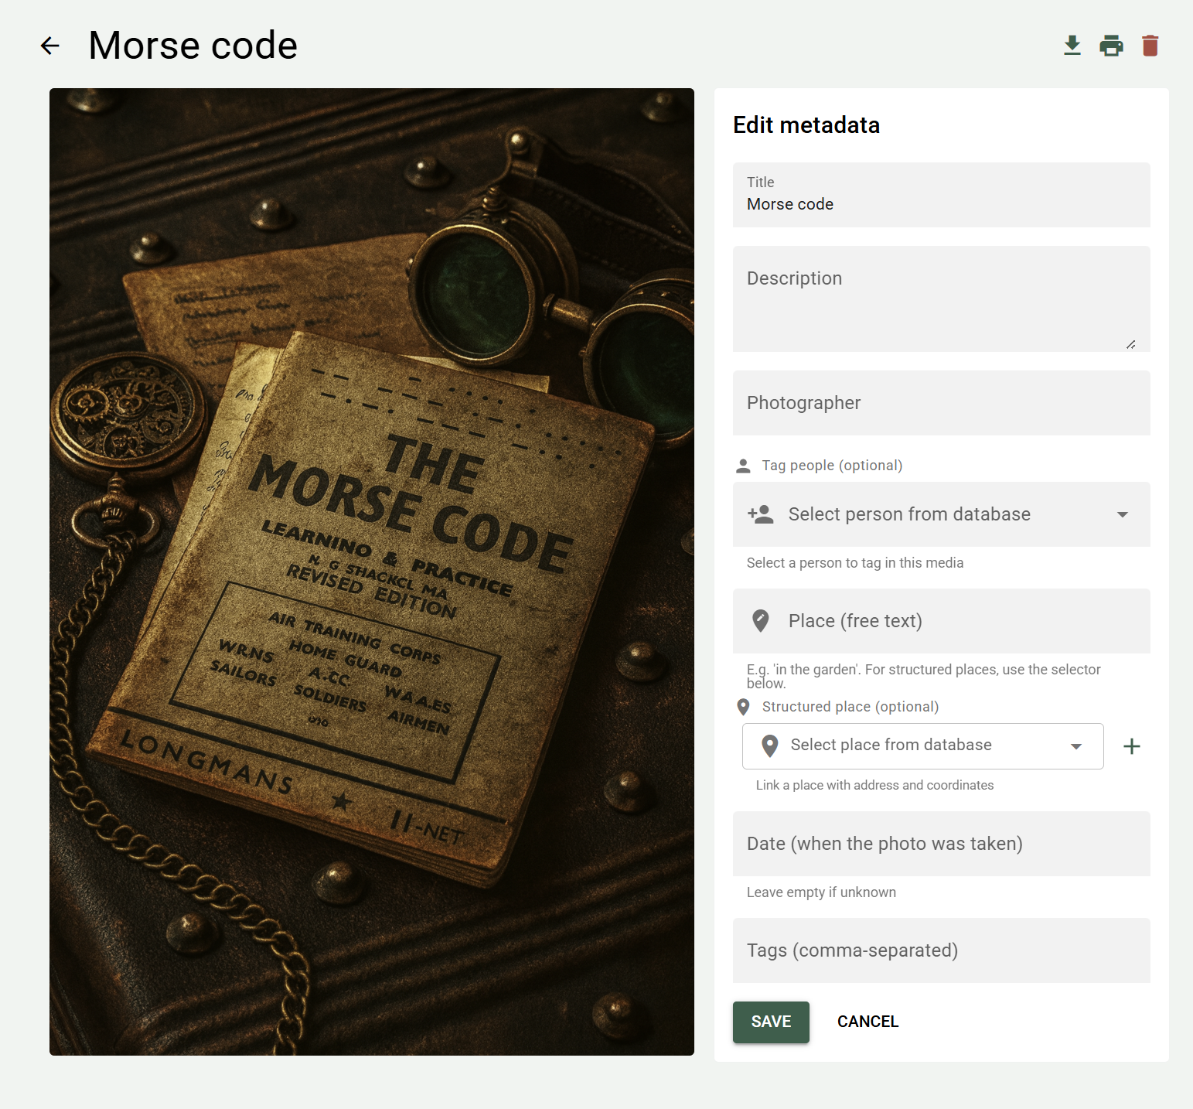Save the metadata changes

click(771, 1022)
